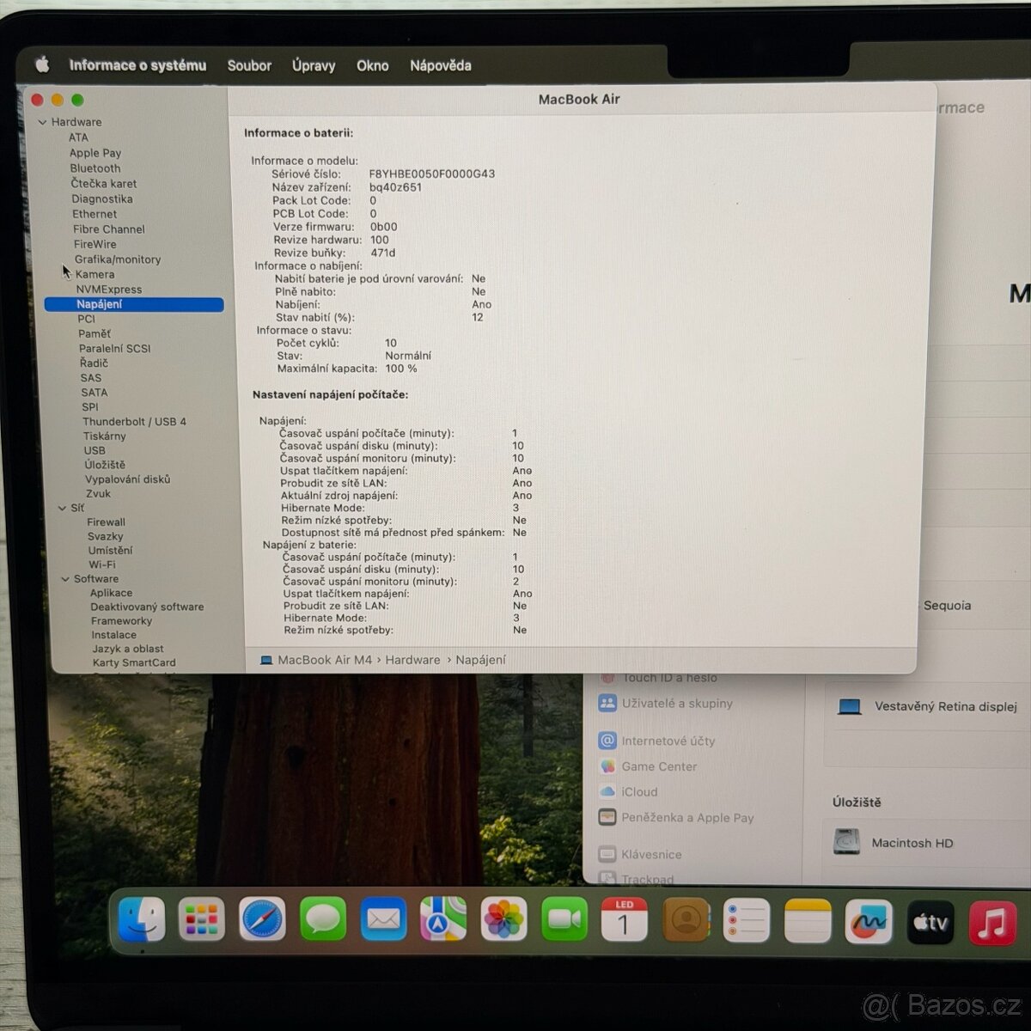This screenshot has width=1031, height=1031.
Task: Click serial number F8YHBE0050F0000G43
Action: coord(432,174)
